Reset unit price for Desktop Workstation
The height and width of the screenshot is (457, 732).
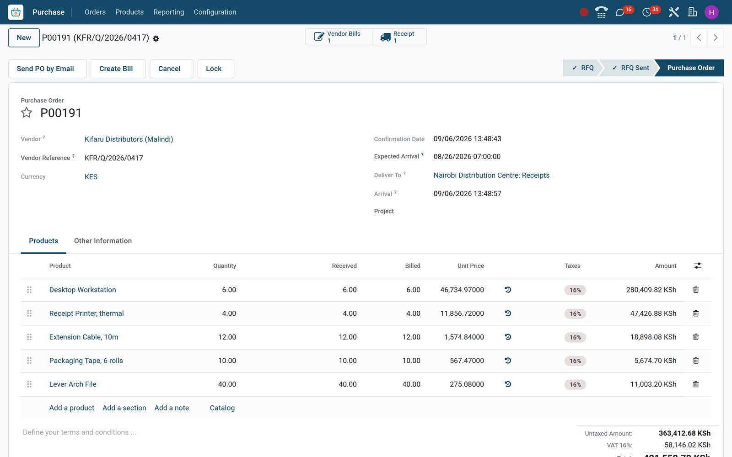[x=508, y=290]
